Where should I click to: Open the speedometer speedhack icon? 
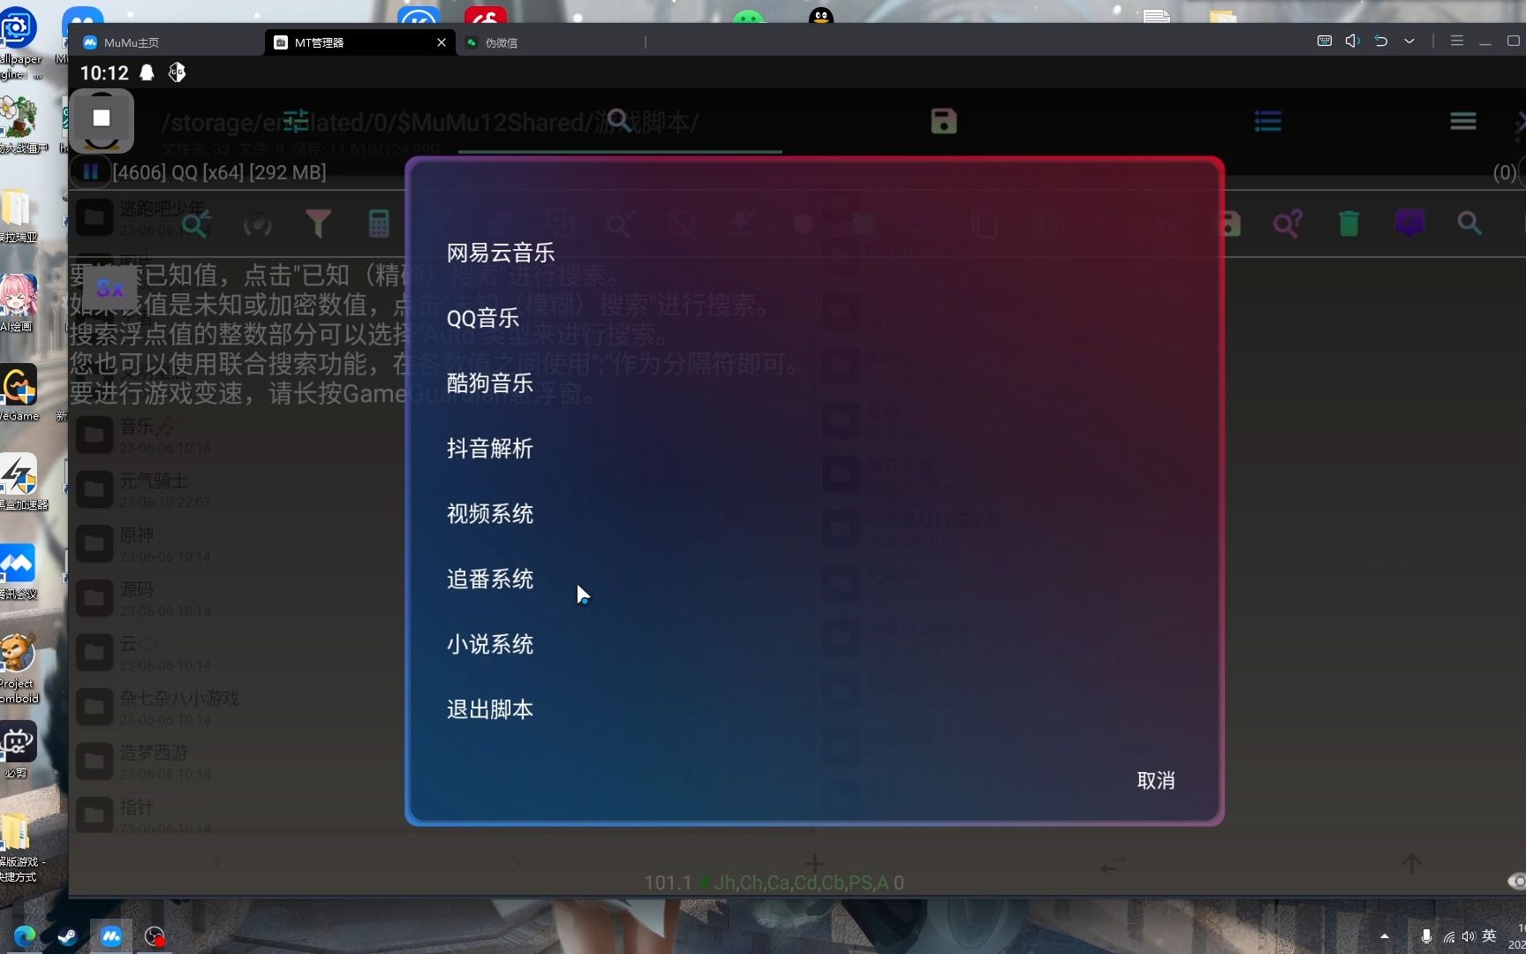pos(257,224)
